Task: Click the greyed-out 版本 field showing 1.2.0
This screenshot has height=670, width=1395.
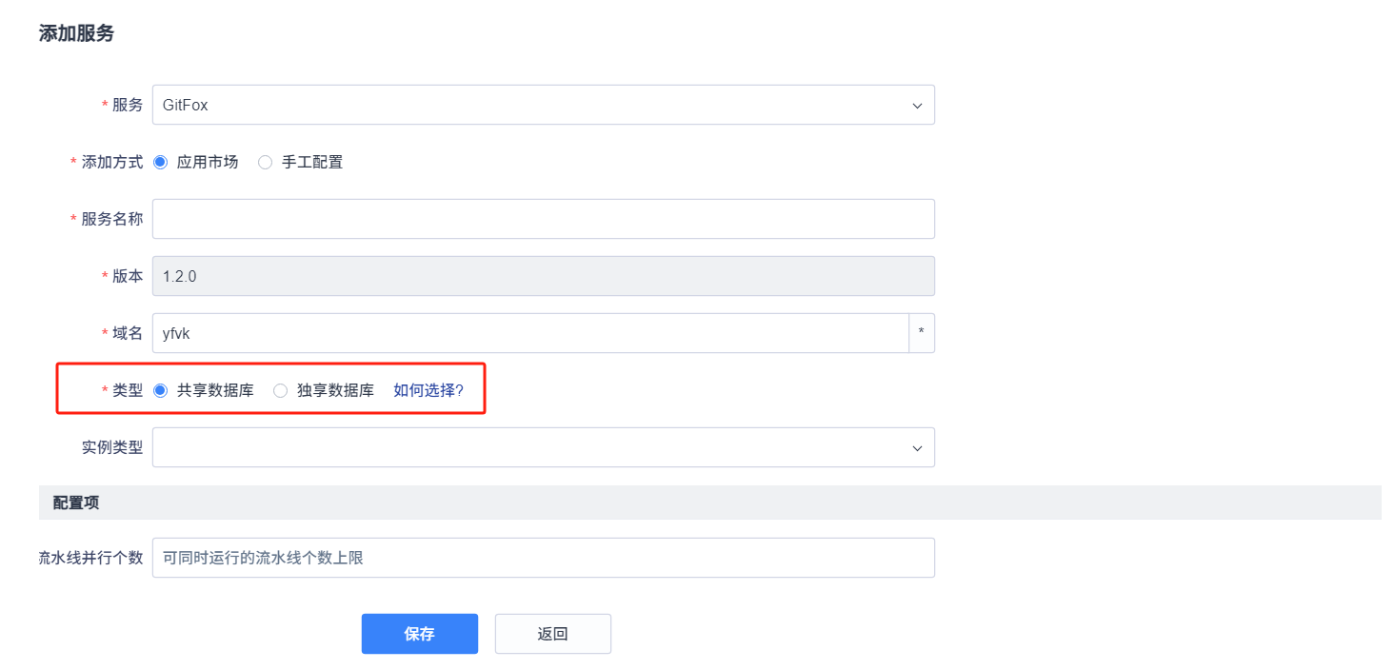Action: tap(543, 276)
